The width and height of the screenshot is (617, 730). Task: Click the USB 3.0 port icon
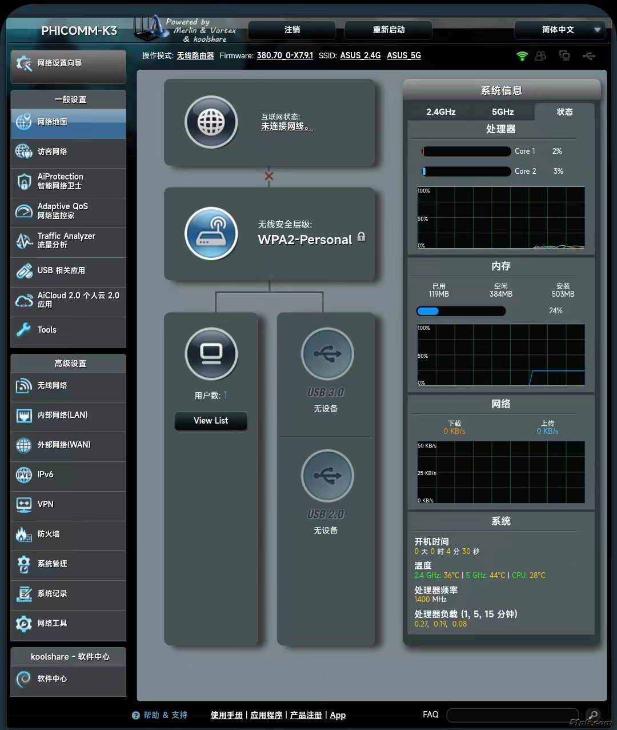(x=327, y=354)
